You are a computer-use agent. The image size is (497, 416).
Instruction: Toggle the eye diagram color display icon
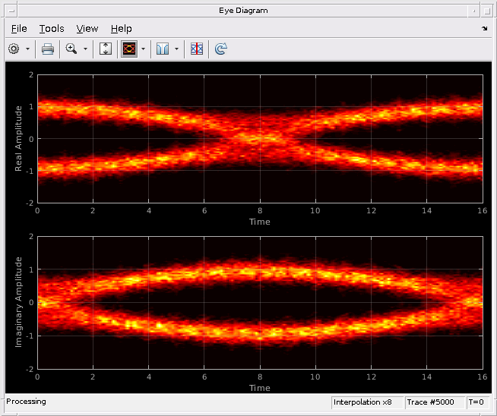click(x=129, y=49)
